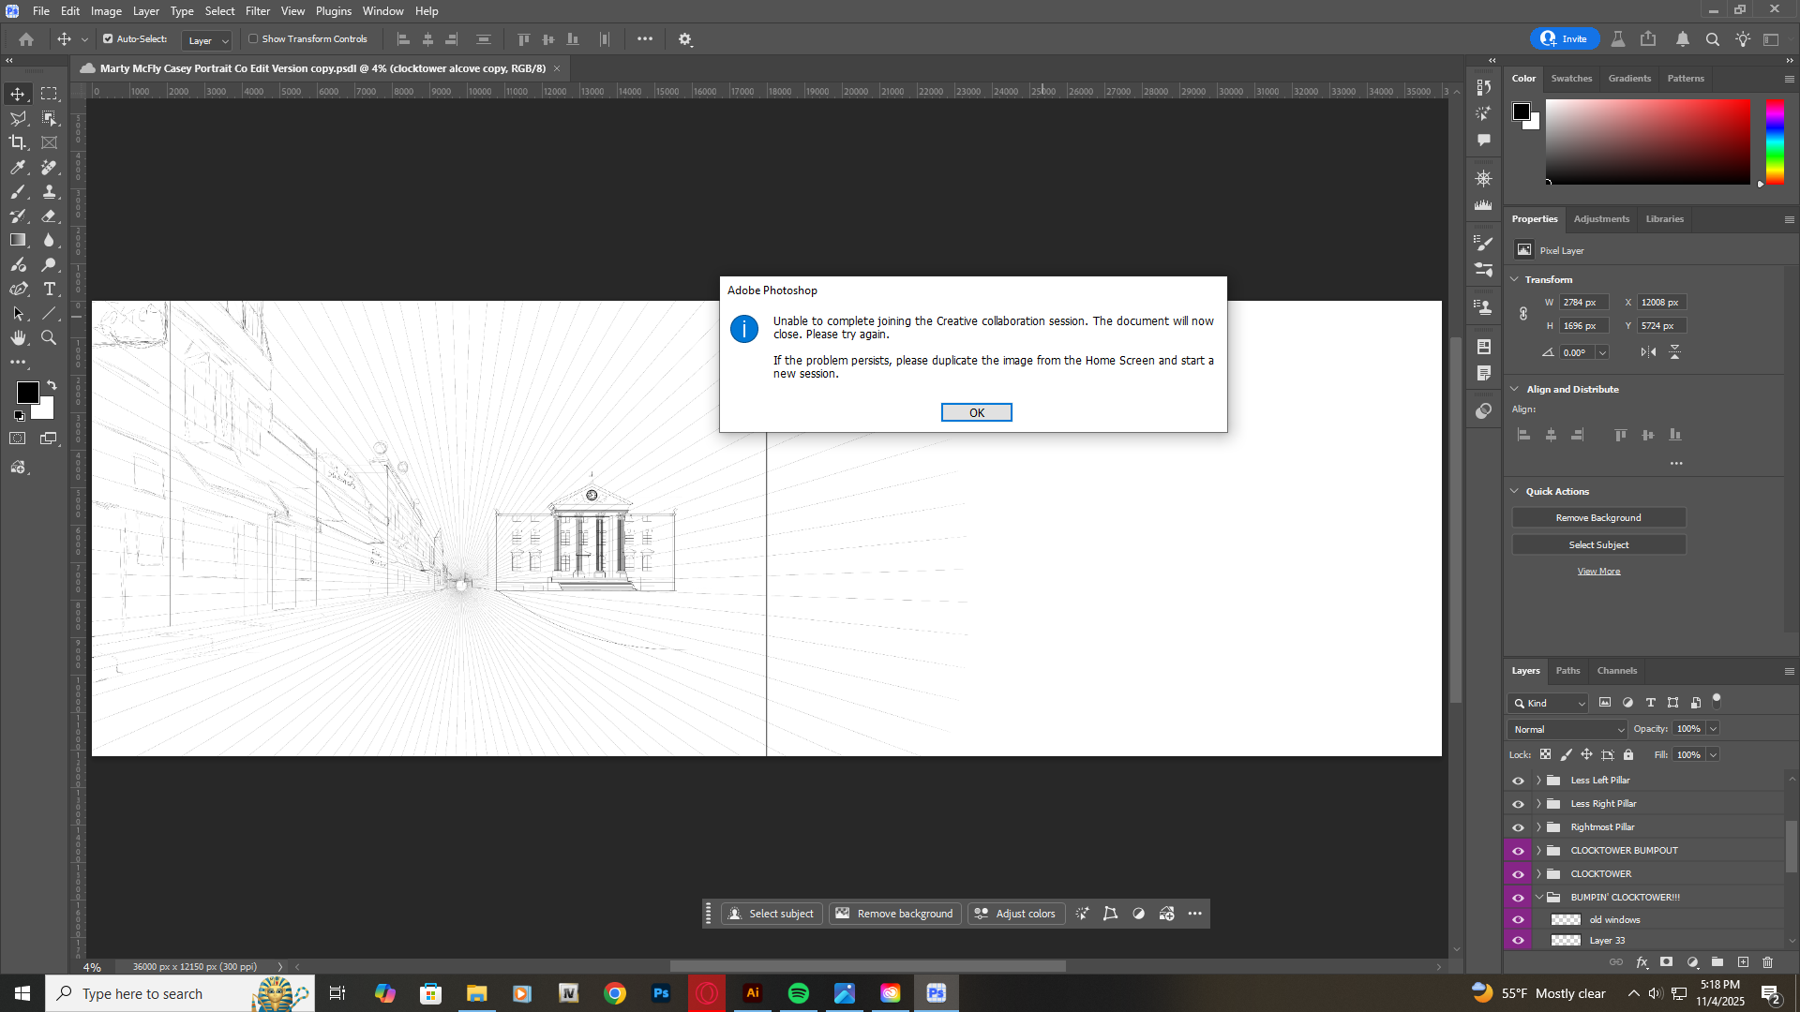Viewport: 1800px width, 1012px height.
Task: Click Remove Background quick action
Action: click(x=1597, y=517)
